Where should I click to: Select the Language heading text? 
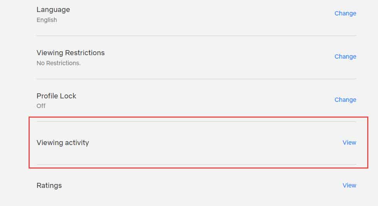point(53,9)
